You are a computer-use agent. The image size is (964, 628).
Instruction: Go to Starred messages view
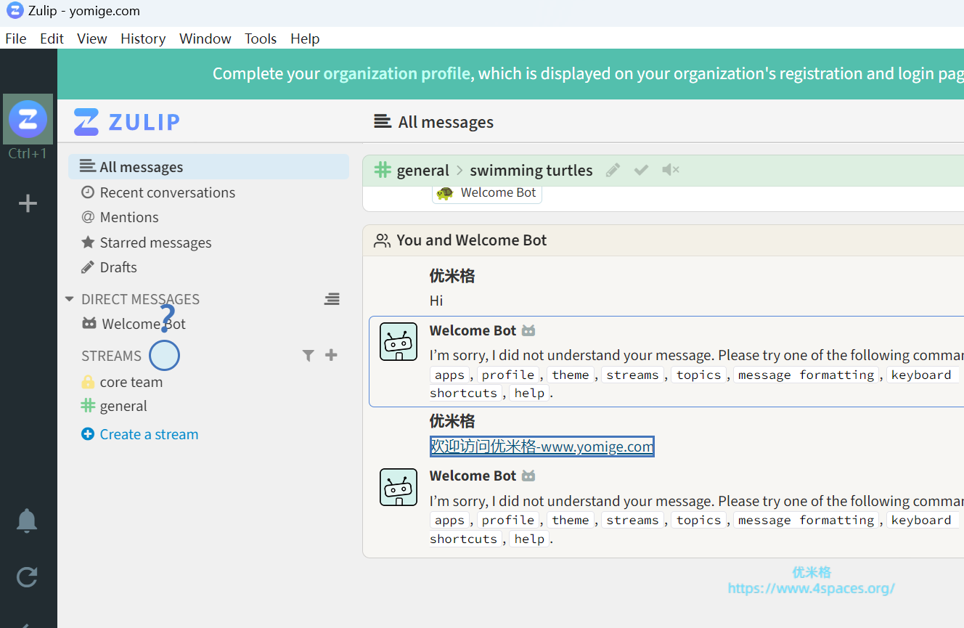click(x=155, y=242)
